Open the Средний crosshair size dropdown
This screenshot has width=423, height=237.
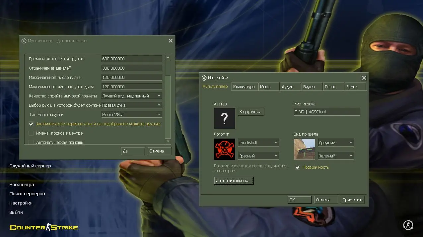335,143
